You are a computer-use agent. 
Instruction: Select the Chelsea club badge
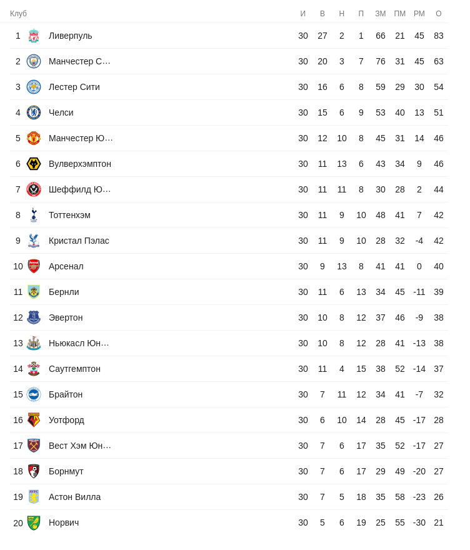34,112
